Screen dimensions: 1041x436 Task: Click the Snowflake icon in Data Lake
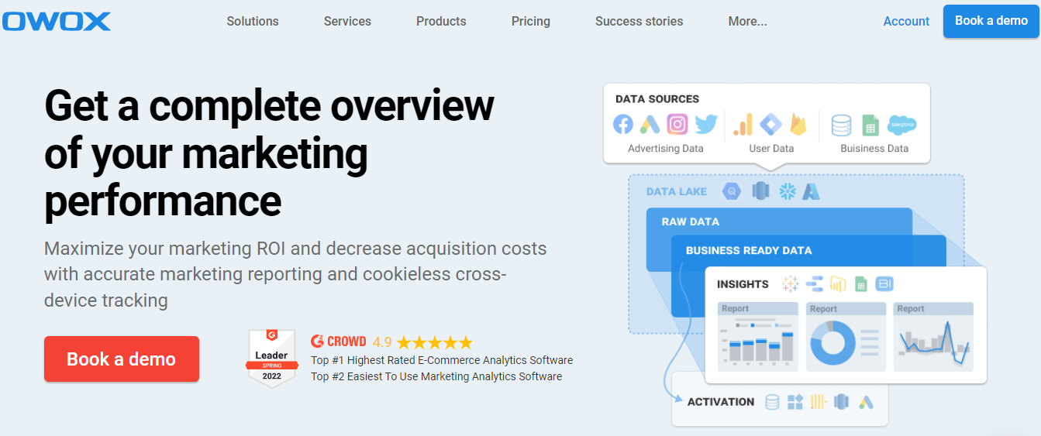coord(788,191)
